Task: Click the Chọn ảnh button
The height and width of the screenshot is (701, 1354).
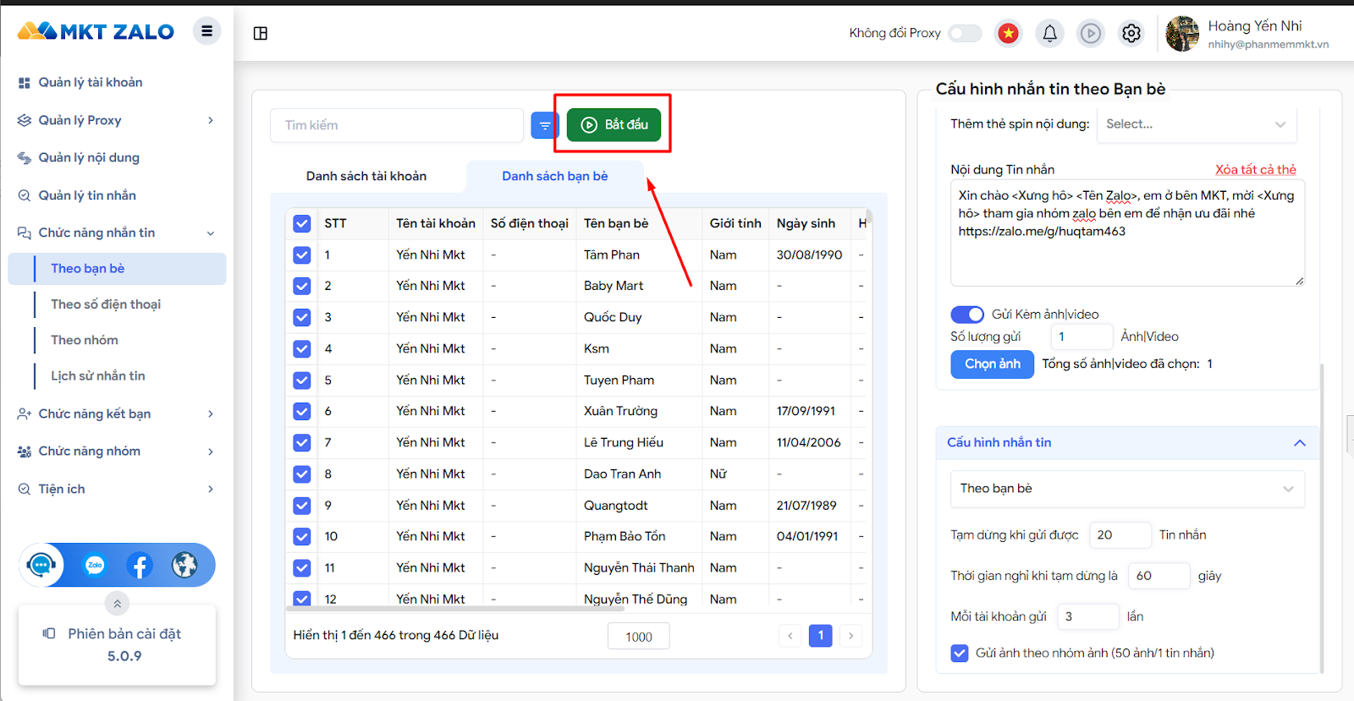Action: coord(993,364)
